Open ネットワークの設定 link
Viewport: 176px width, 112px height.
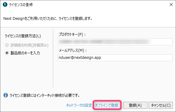click(79, 105)
